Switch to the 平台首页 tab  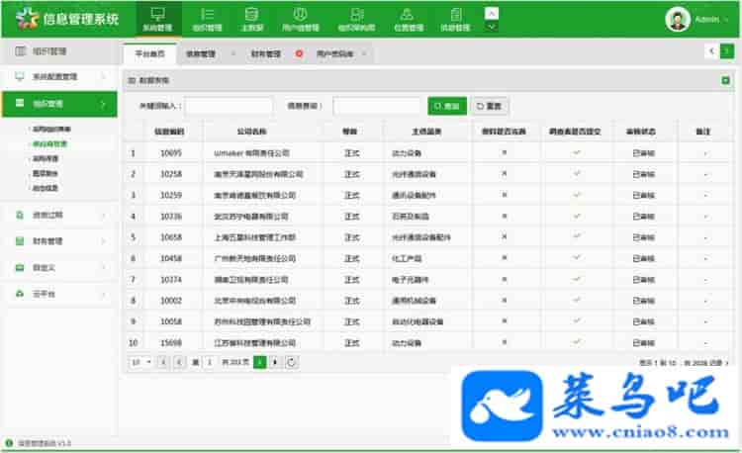point(149,53)
